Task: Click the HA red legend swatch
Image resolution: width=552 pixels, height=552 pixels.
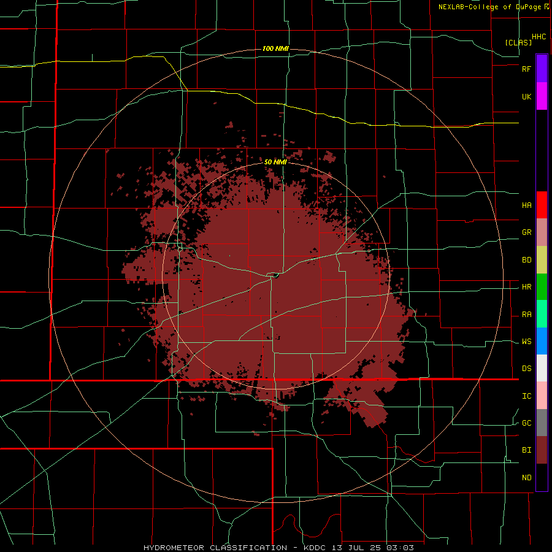Action: (x=542, y=205)
